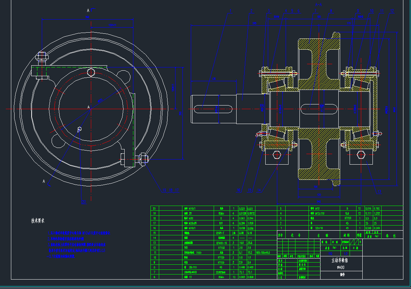Select the hexagon bolt in lower-right bearing block

tap(361, 155)
